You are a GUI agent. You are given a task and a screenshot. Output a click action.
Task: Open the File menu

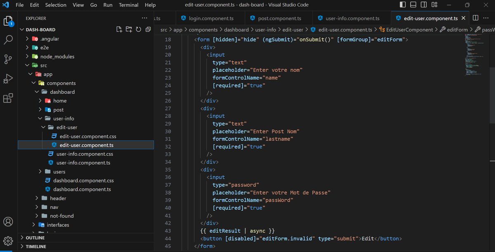point(19,5)
